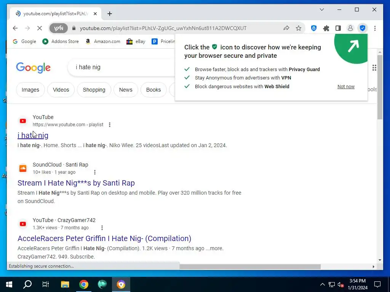Viewport: 390px width, 292px height.
Task: Select the youtube.com playlist tab
Action: [56, 14]
